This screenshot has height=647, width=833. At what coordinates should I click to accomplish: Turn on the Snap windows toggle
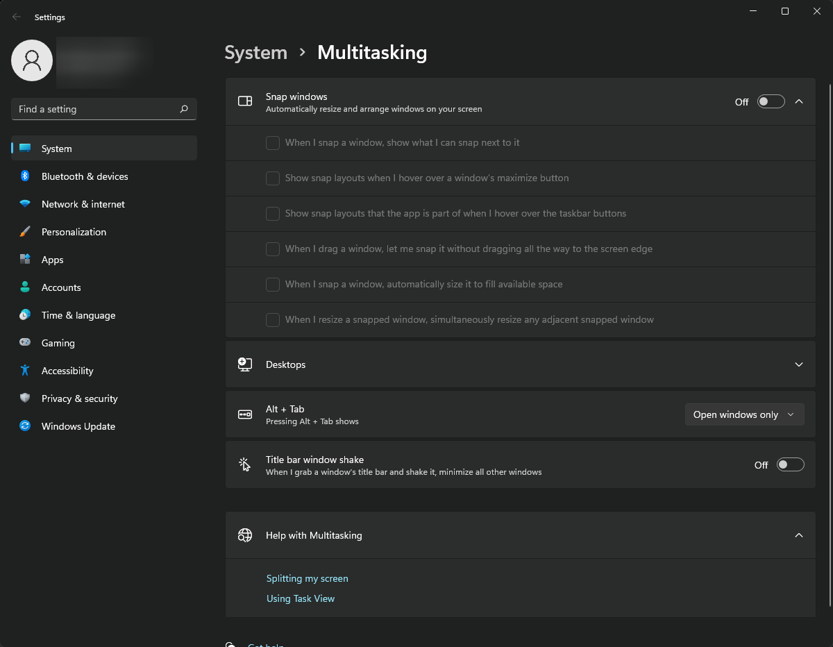771,101
